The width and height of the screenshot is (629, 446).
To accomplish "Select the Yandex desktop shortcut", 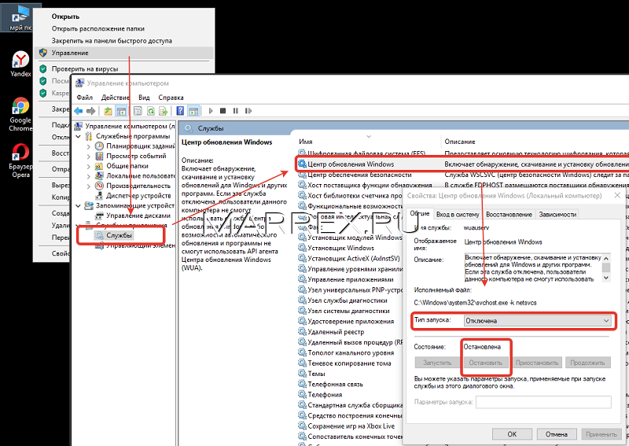I will coord(20,65).
